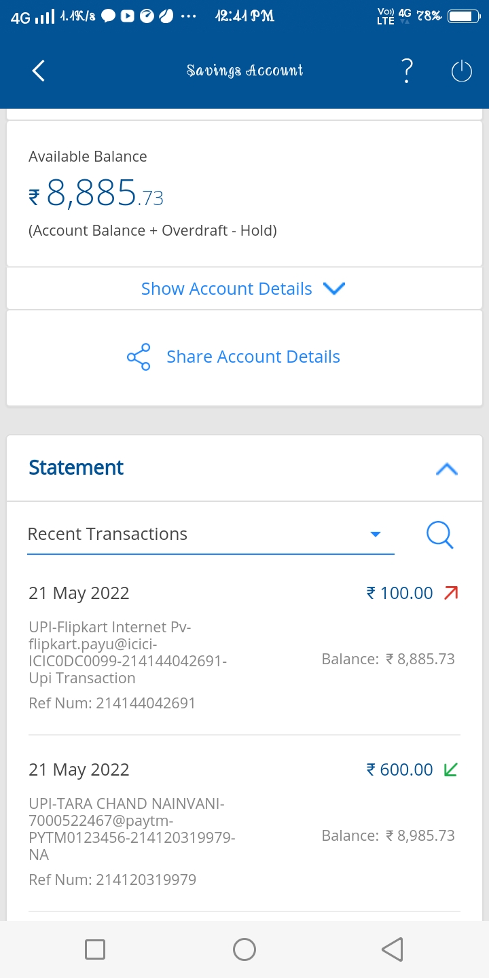Tap Show Account Details link
Image resolution: width=489 pixels, height=978 pixels.
pos(226,289)
